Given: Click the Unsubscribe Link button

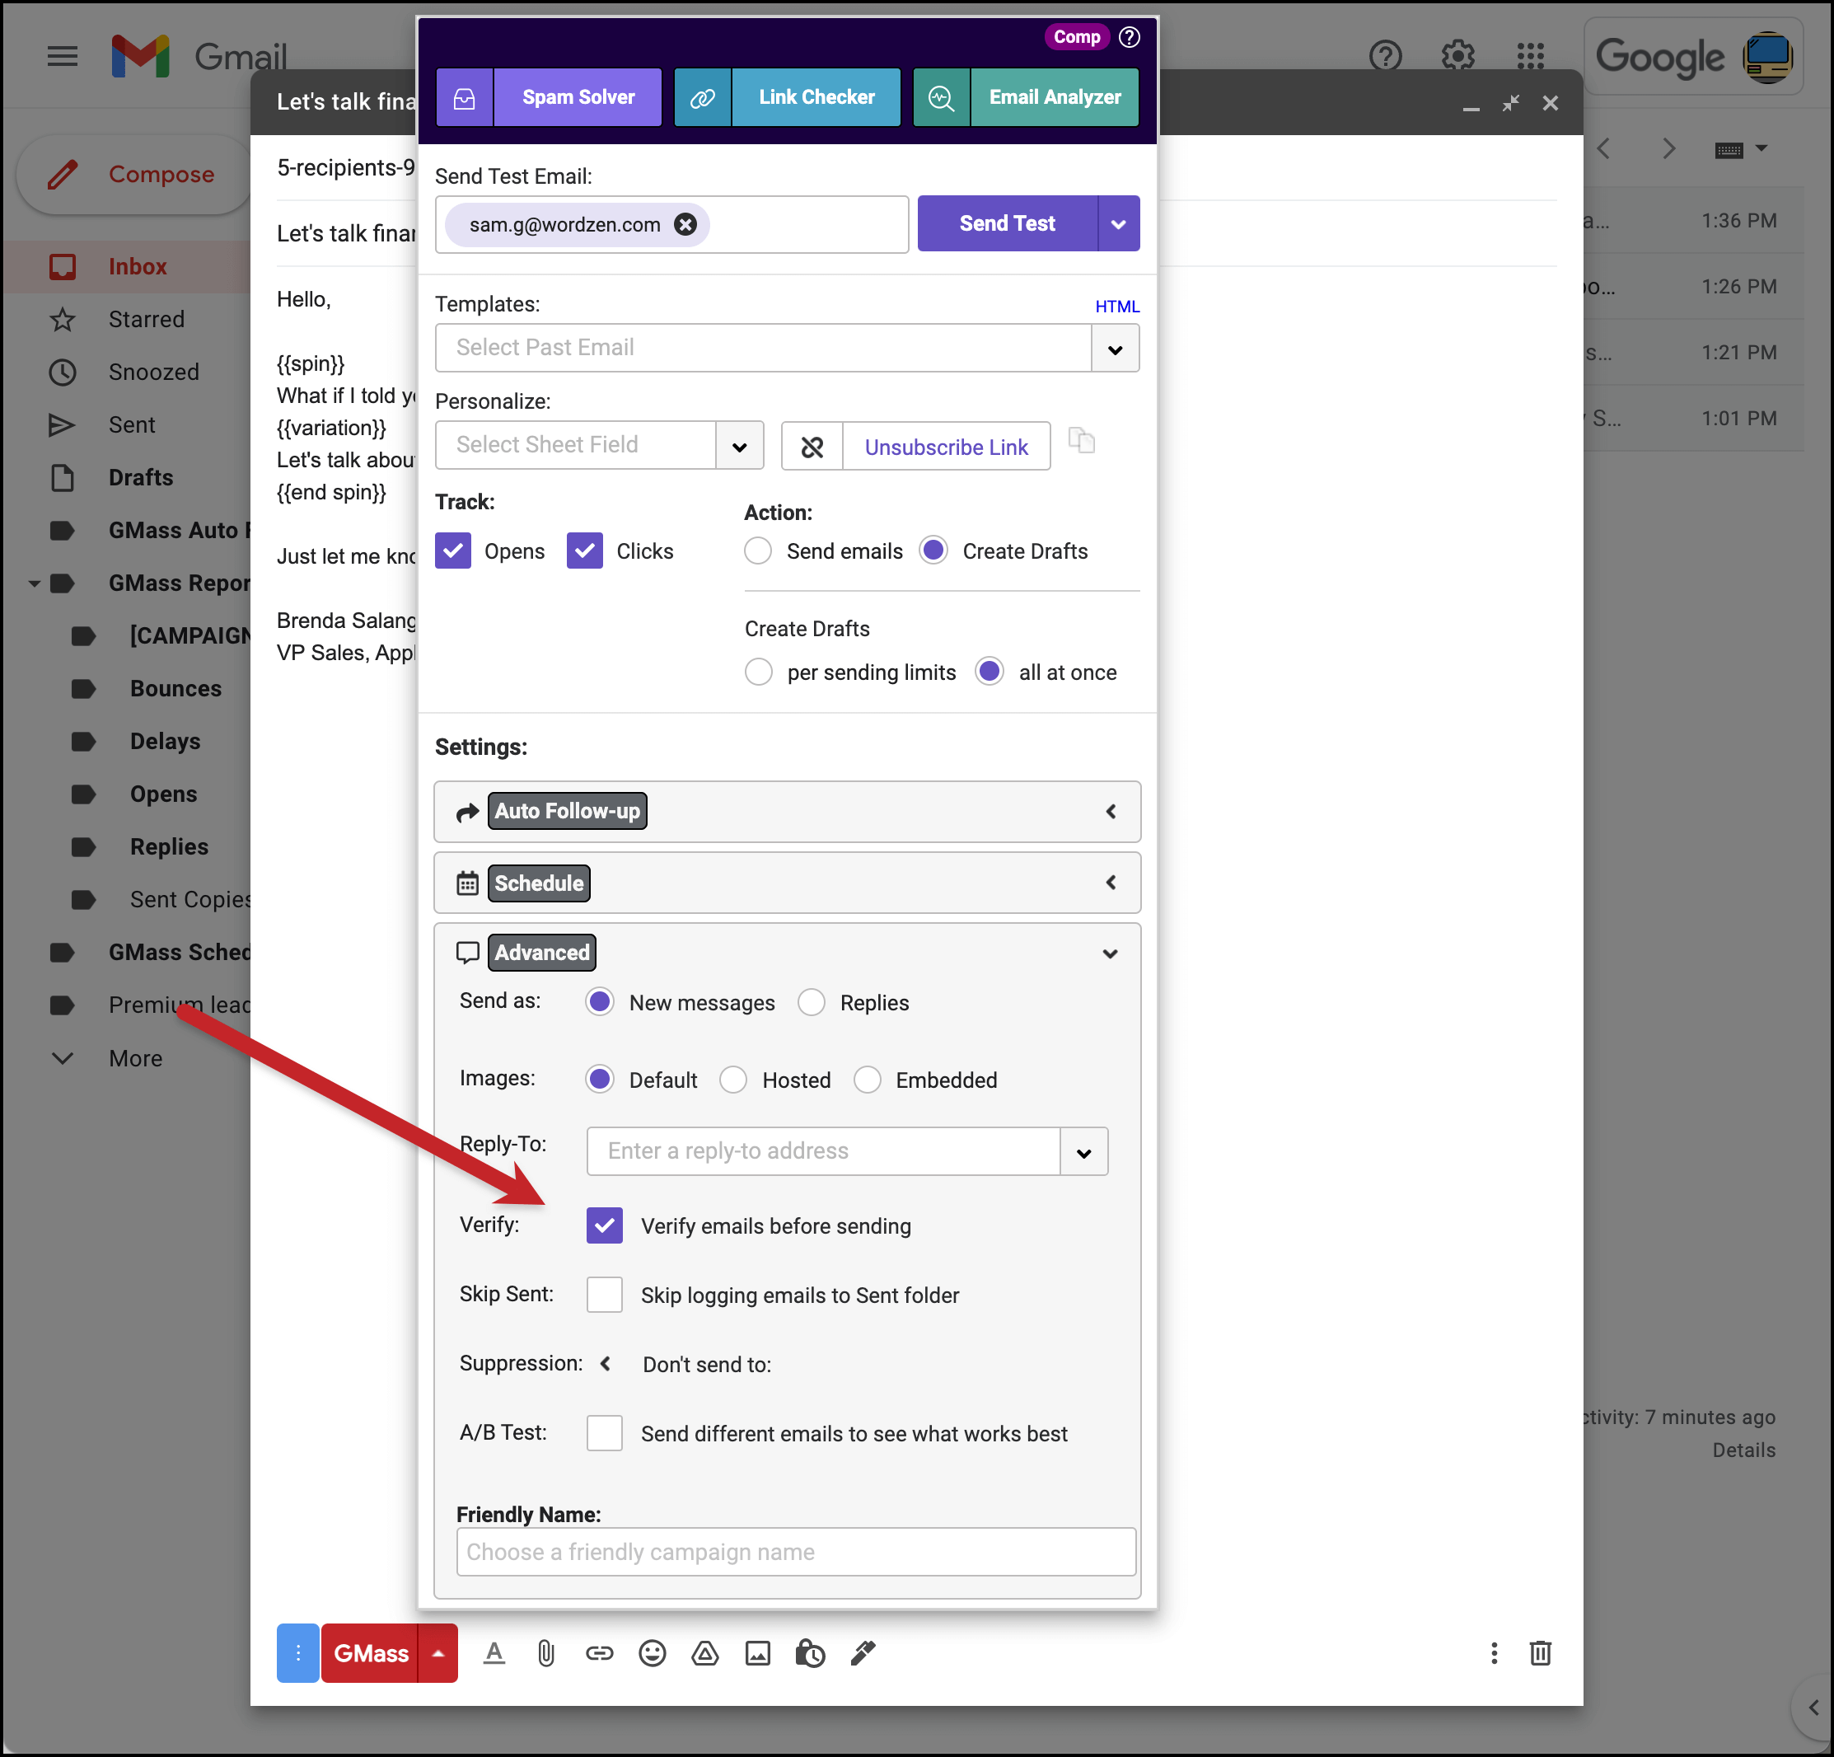Looking at the screenshot, I should coord(946,447).
